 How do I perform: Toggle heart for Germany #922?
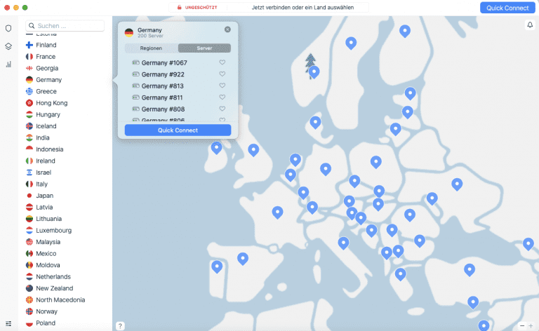(x=222, y=74)
